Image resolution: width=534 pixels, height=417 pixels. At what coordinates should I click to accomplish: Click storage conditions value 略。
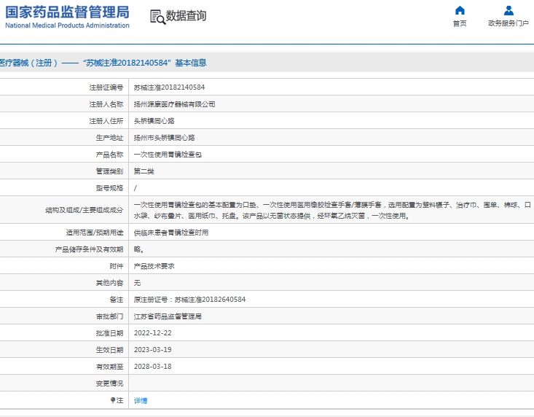(x=138, y=249)
